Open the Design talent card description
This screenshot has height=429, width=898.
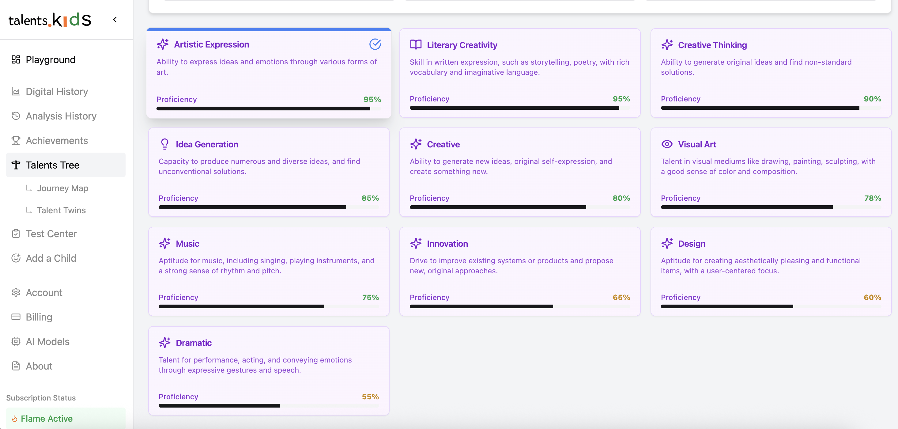(x=761, y=266)
